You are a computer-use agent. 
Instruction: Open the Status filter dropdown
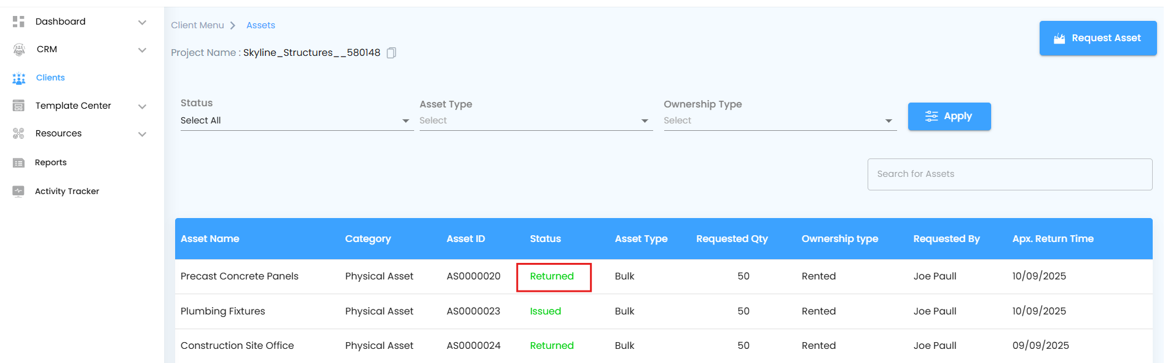(x=295, y=120)
